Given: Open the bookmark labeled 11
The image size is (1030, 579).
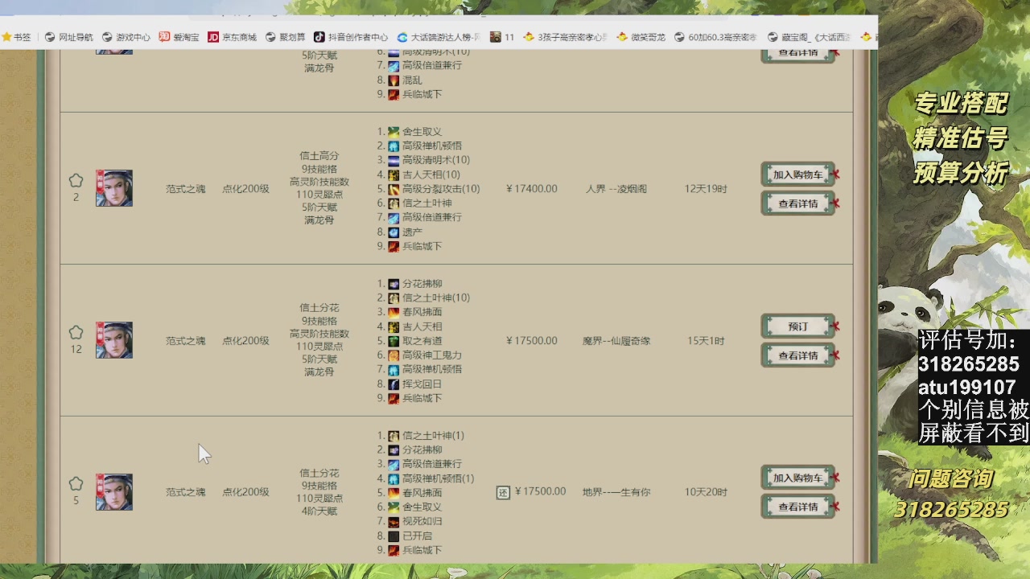Looking at the screenshot, I should click(x=502, y=37).
